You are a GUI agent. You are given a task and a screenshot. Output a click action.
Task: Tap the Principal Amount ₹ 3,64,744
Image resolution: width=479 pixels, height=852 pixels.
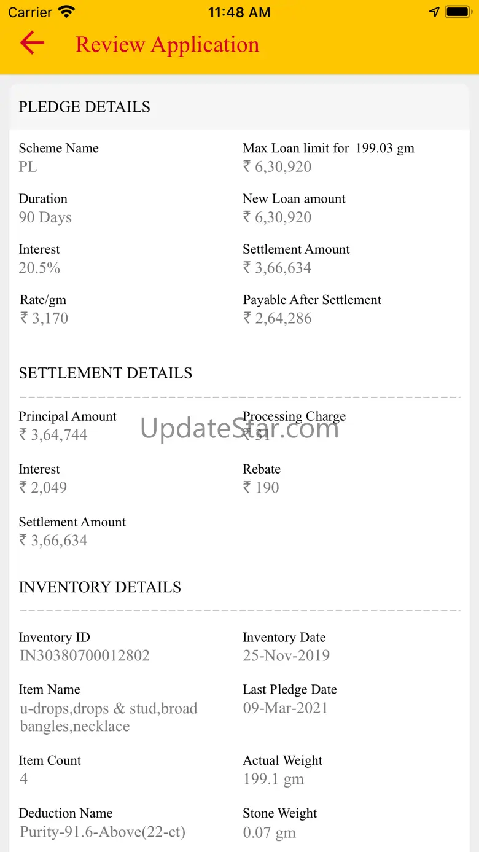[x=53, y=435]
